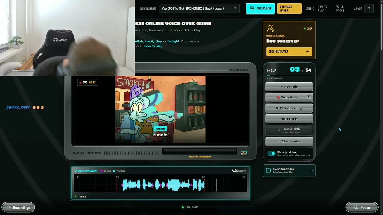This screenshot has height=215, width=383.
Task: Click the Play recording button
Action: 289,108
